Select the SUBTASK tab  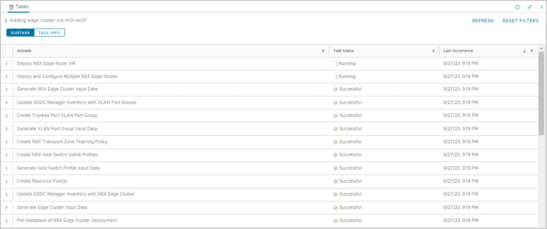point(20,33)
